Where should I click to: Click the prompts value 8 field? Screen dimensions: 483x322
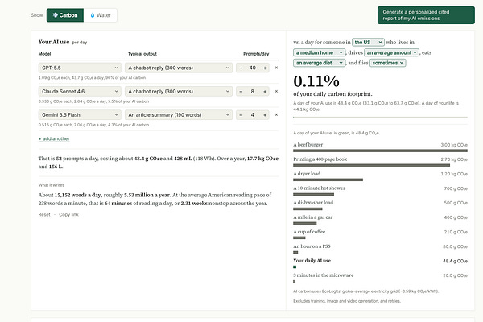pos(253,91)
